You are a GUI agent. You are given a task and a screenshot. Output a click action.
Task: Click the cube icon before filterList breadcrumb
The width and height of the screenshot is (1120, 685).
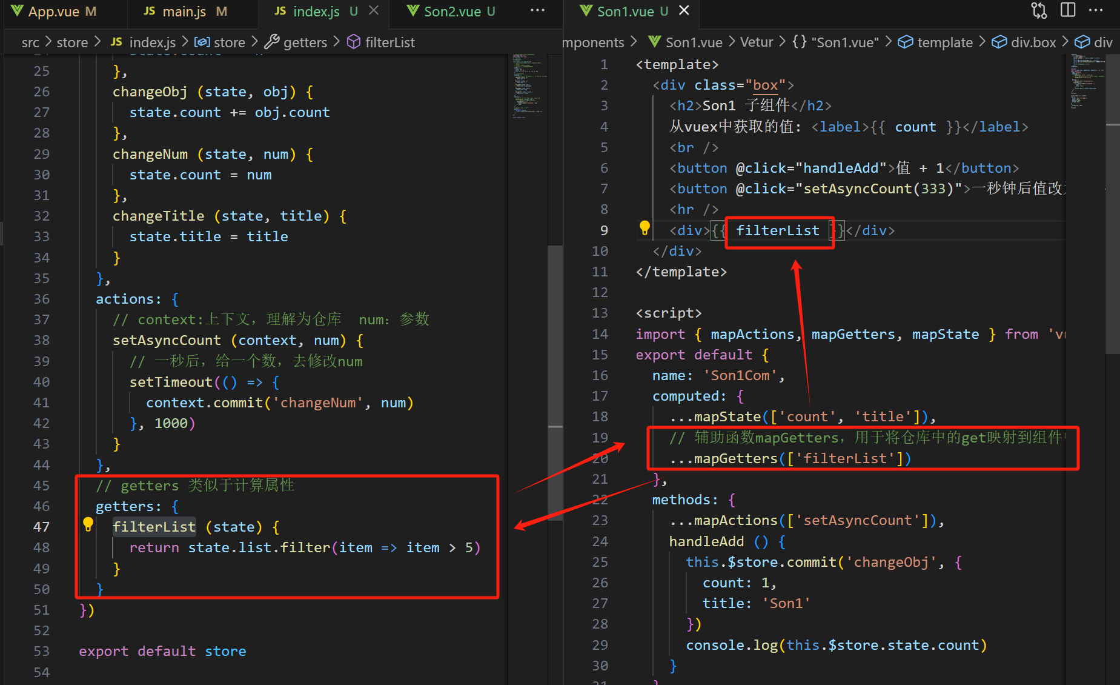pos(354,42)
